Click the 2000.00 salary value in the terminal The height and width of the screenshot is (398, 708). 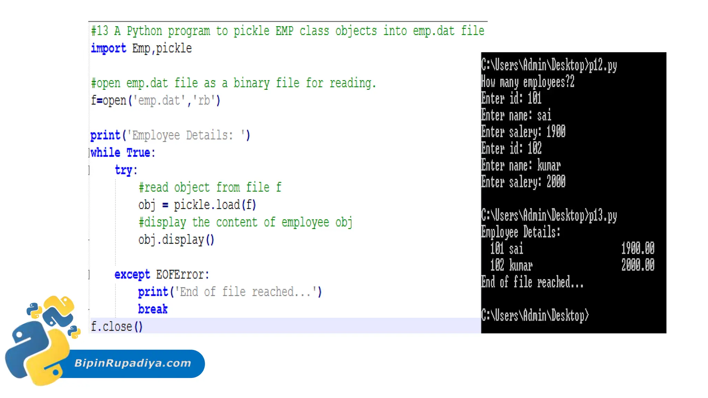point(637,265)
